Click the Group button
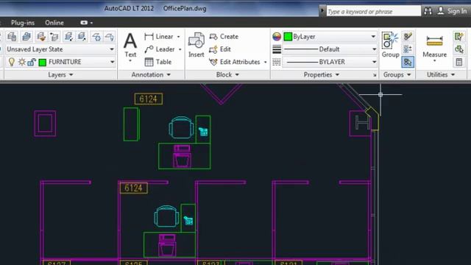 (x=390, y=45)
